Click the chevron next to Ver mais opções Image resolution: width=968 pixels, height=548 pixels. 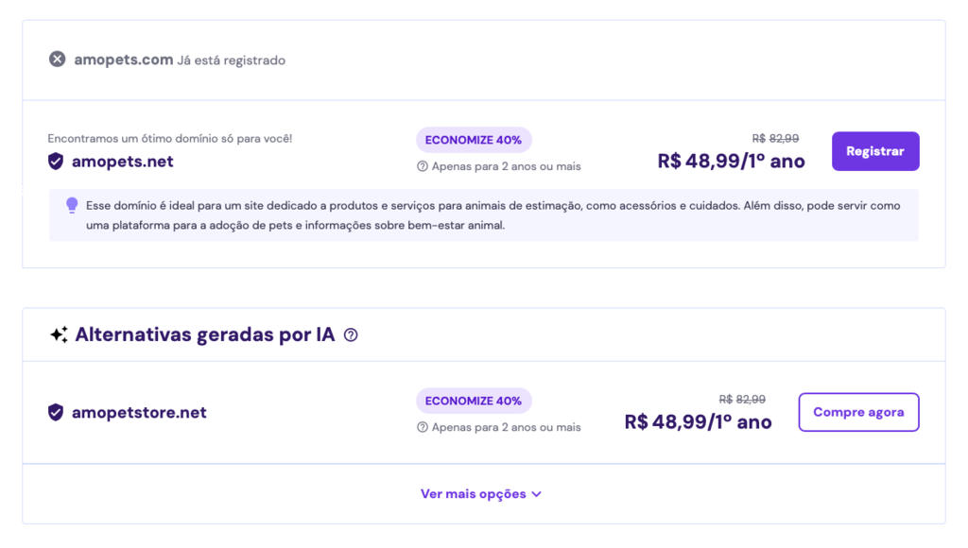click(x=537, y=494)
